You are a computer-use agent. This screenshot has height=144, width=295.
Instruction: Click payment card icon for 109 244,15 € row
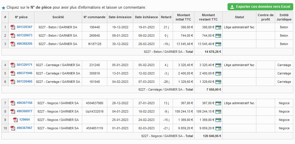(218, 111)
